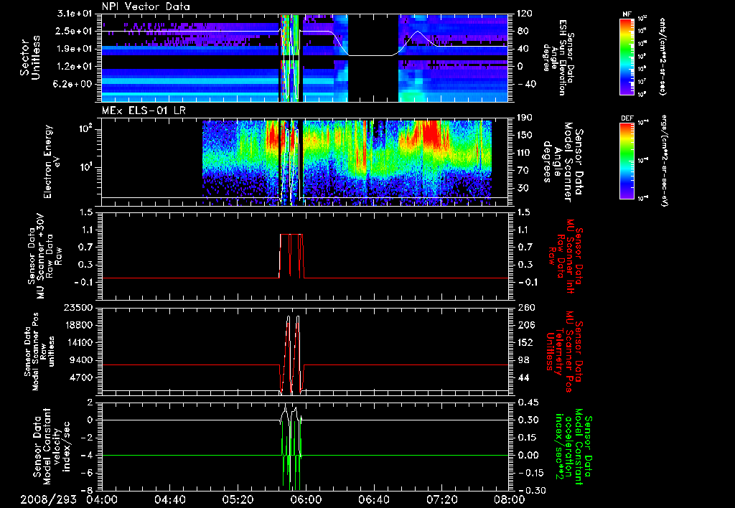735x508 pixels.
Task: Click the DEF energy flux color bar
Action: tap(627, 161)
